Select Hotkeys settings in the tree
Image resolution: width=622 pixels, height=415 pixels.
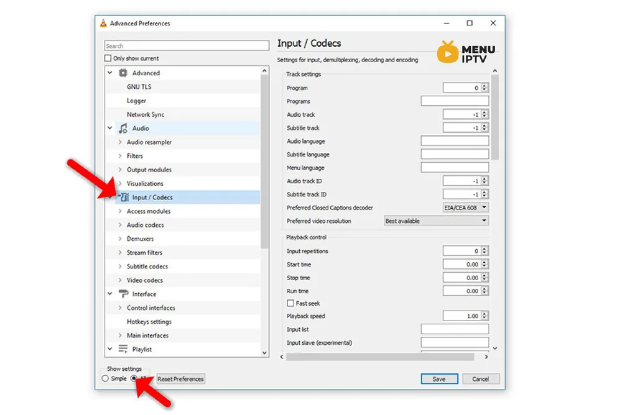pos(149,321)
